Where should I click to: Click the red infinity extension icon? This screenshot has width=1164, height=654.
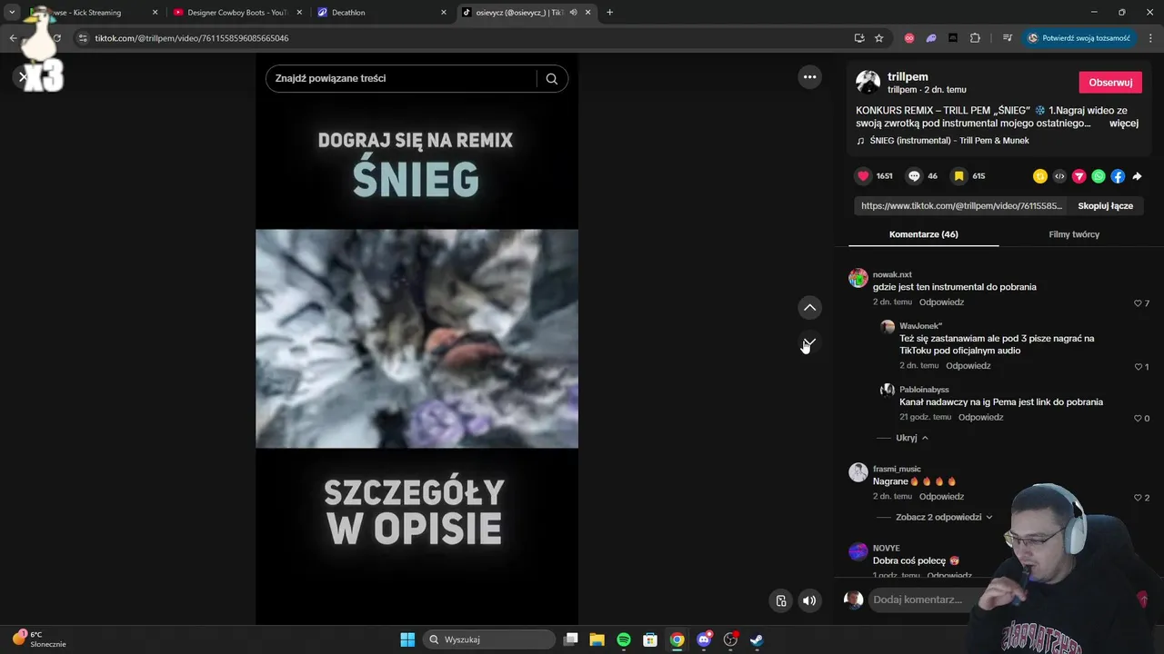pyautogui.click(x=909, y=38)
